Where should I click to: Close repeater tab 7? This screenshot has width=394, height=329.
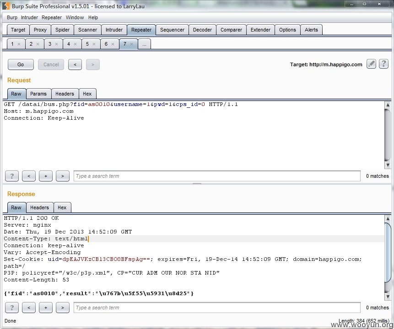coord(131,44)
